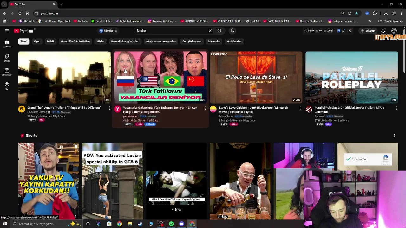Select the İzlenenler chip

(214, 41)
